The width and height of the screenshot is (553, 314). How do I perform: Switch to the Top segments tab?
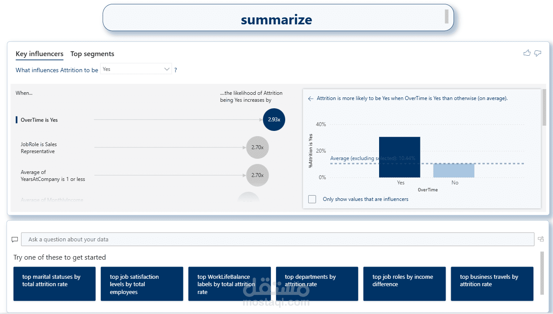(x=92, y=54)
